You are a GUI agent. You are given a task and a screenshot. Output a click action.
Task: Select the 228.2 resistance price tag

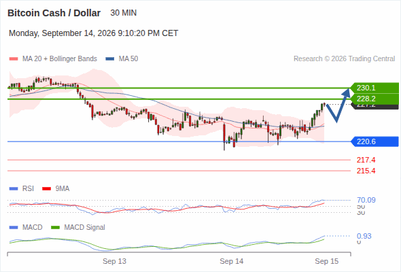tap(374, 99)
